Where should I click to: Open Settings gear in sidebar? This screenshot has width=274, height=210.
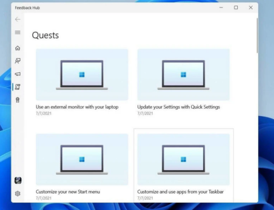(x=18, y=193)
